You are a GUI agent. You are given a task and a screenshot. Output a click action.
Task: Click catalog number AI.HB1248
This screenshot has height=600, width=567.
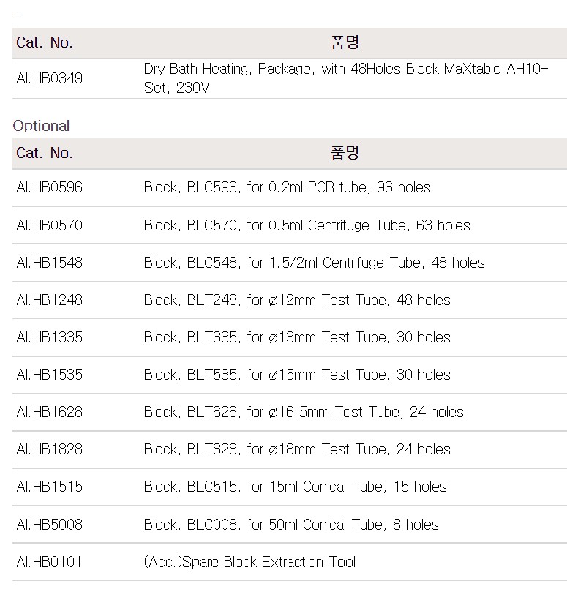(x=49, y=300)
